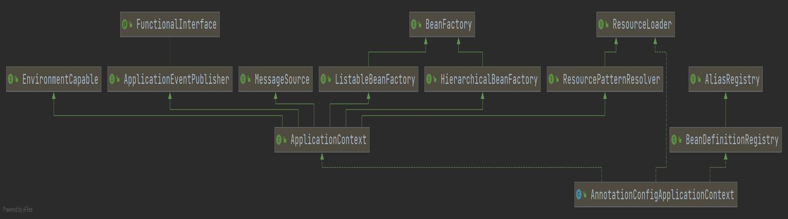Click the interface icon on ApplicationContext
The width and height of the screenshot is (788, 219).
click(279, 140)
